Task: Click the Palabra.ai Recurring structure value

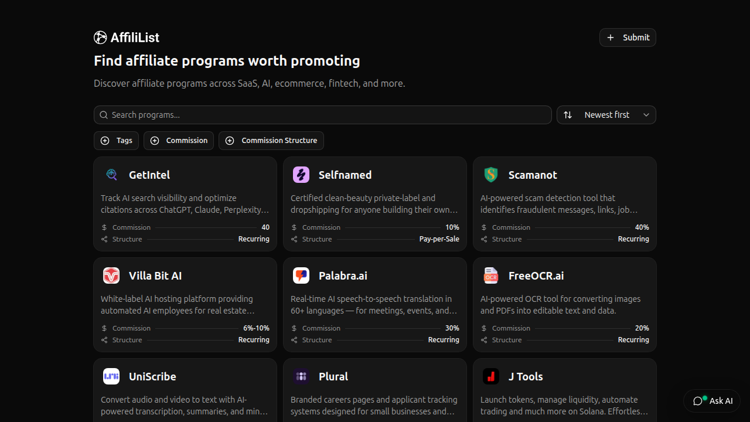Action: (444, 340)
